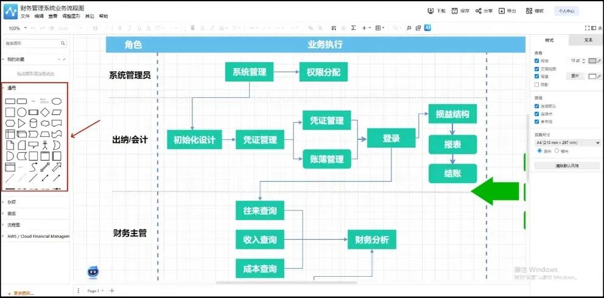Click the blue AI toolbar icon
Viewport: 604px width, 298px height.
pos(427,28)
